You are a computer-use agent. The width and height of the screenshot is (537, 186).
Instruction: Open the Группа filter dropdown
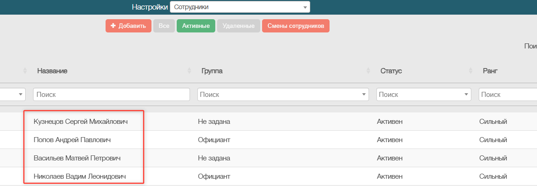click(283, 95)
